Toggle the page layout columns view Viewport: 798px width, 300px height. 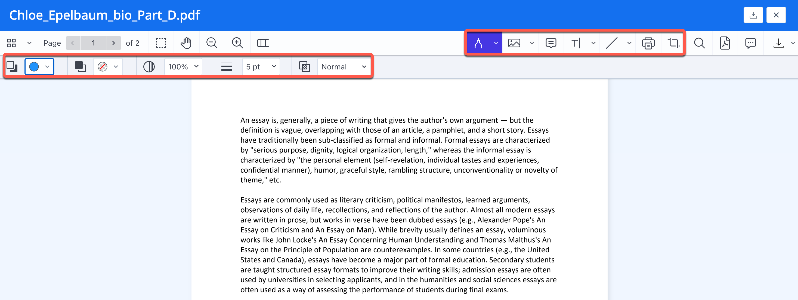point(263,43)
